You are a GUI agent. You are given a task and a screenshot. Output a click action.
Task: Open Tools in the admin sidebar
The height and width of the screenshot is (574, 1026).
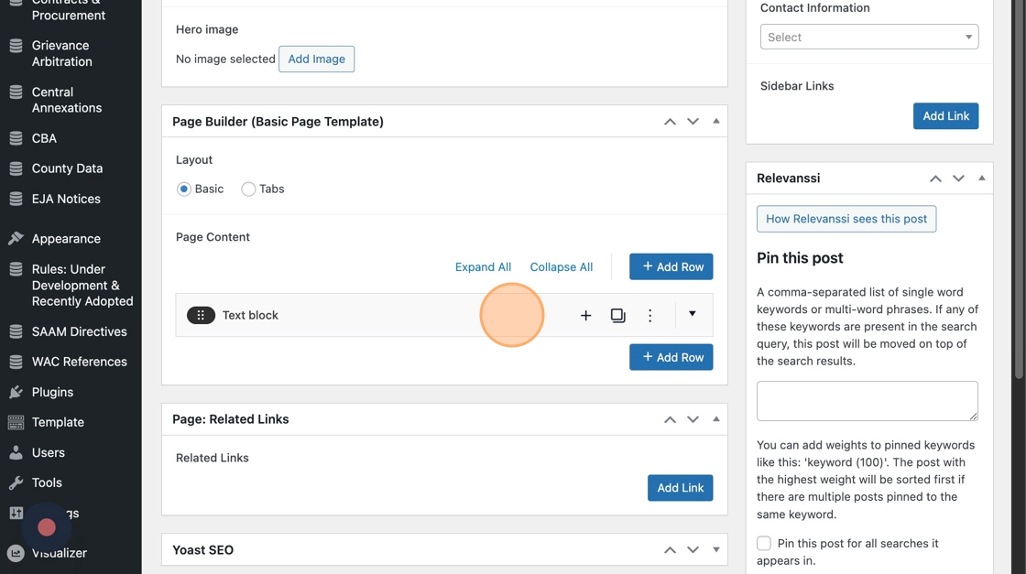click(47, 482)
